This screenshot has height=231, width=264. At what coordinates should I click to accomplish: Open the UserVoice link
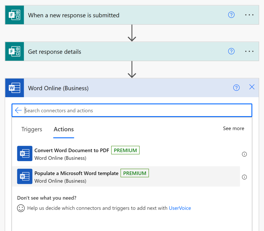(x=180, y=208)
